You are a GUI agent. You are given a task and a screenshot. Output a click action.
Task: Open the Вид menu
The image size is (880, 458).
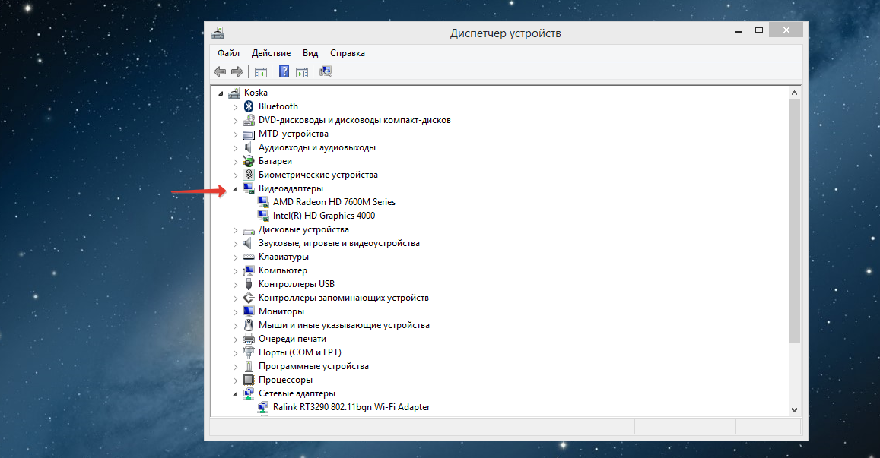click(x=310, y=53)
